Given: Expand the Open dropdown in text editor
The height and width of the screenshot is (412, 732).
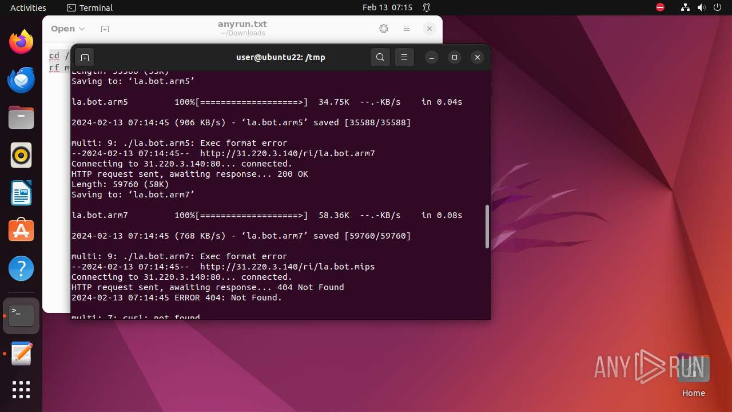Looking at the screenshot, I should pos(67,29).
